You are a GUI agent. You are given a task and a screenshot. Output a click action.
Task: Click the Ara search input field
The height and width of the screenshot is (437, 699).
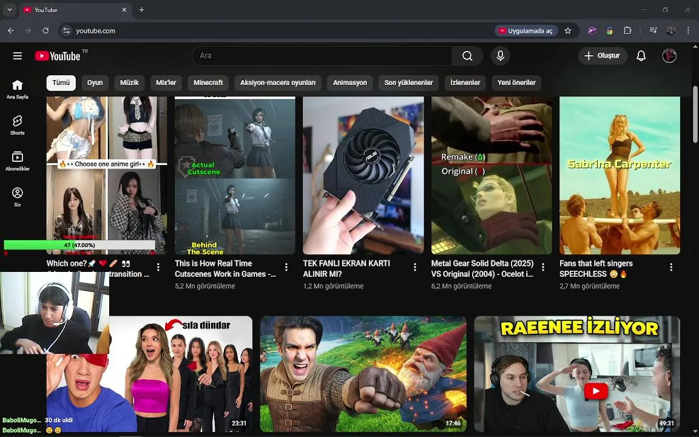coord(322,56)
